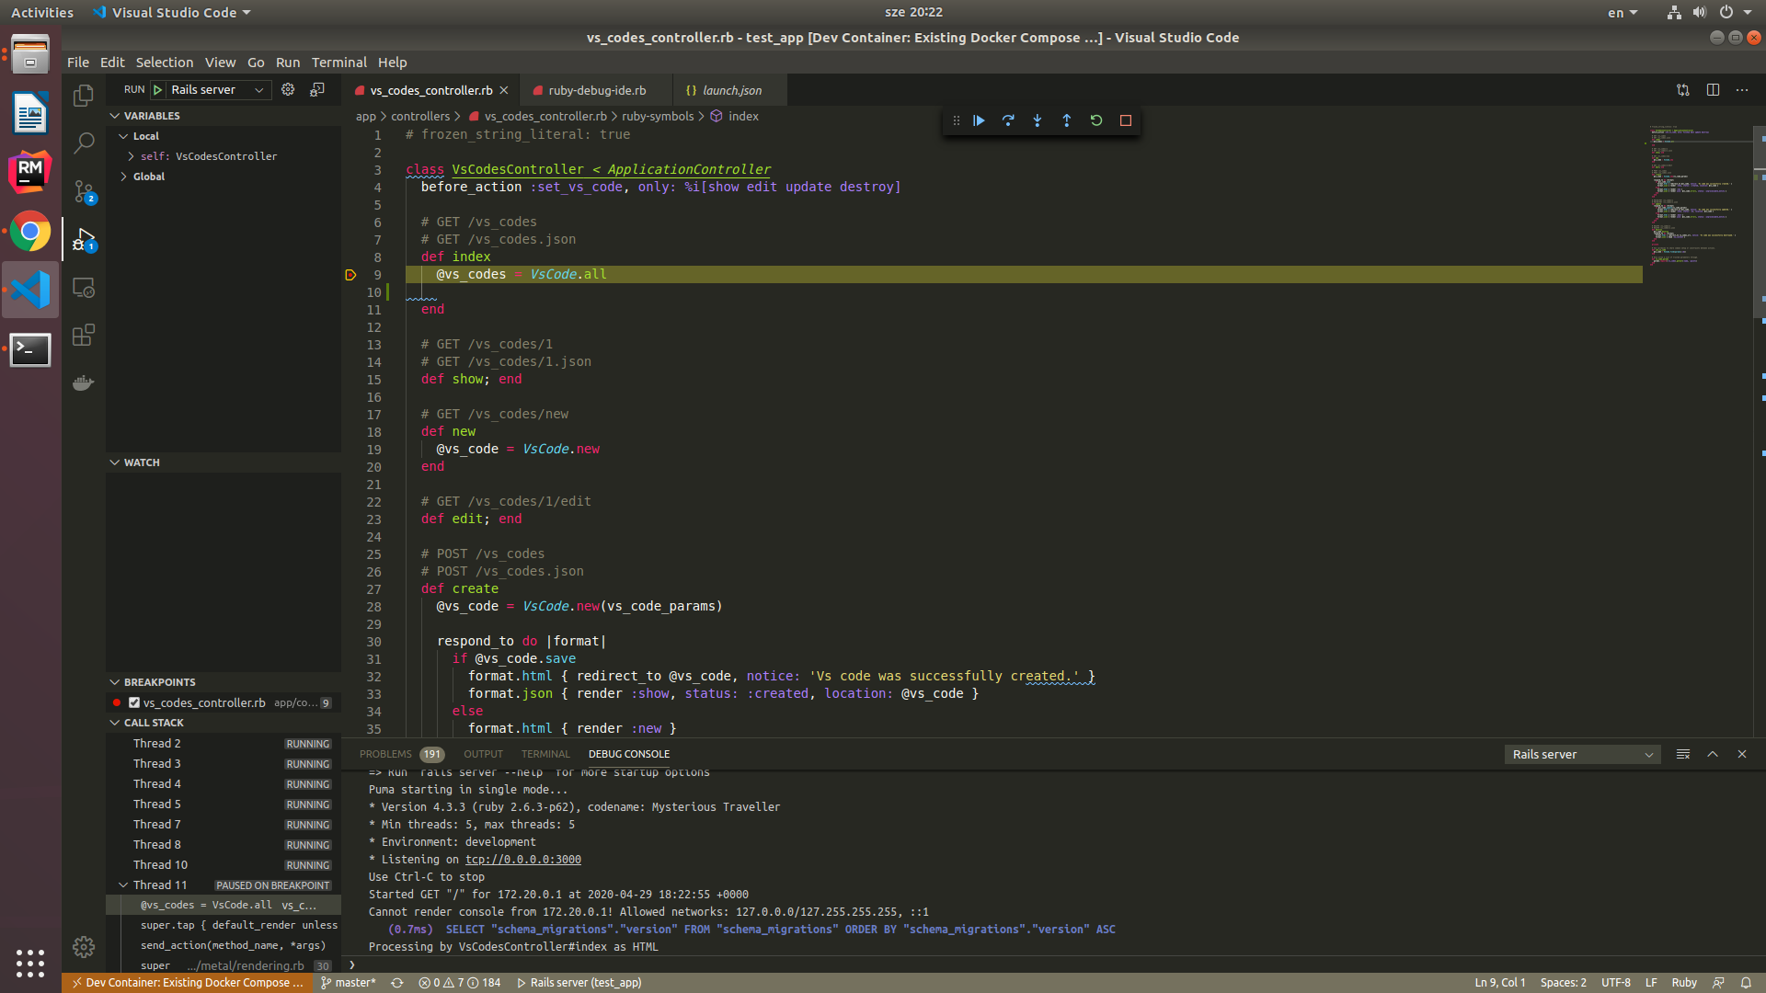Toggle the vs_codes_controller.rb breakpoint checkbox
The width and height of the screenshot is (1766, 993).
tap(134, 702)
